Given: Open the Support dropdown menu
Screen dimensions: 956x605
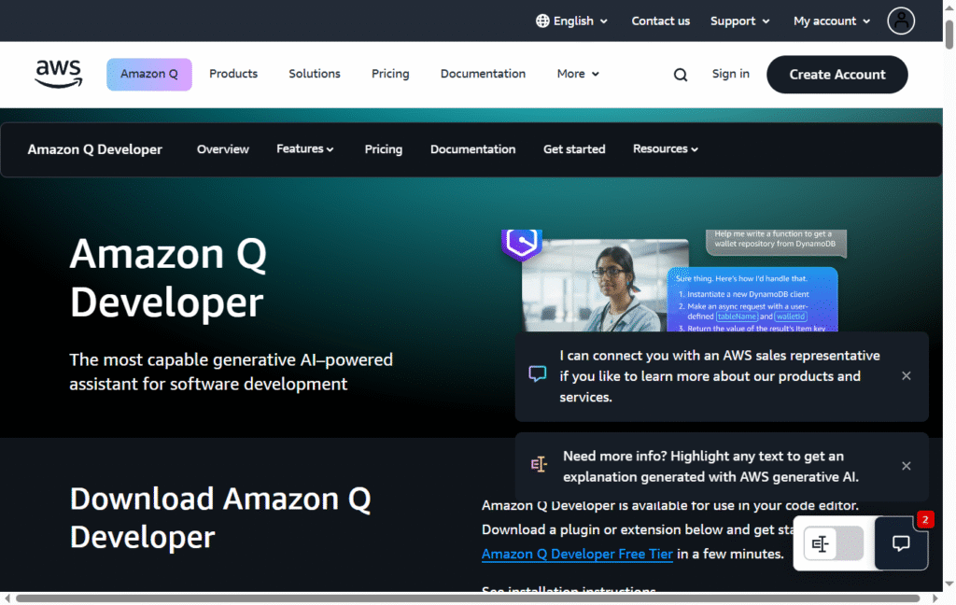Looking at the screenshot, I should (x=739, y=21).
